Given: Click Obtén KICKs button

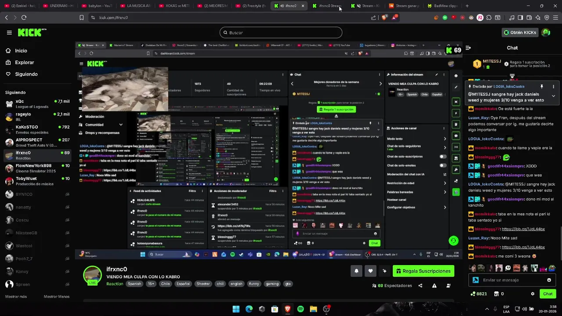Looking at the screenshot, I should (x=520, y=32).
